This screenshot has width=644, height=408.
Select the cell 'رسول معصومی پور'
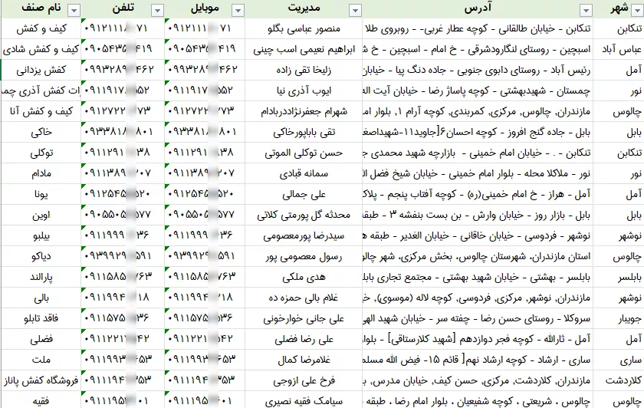tap(304, 257)
